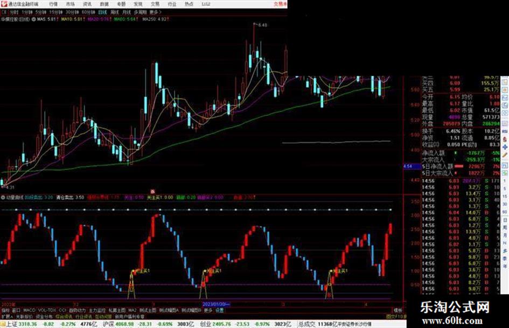This screenshot has width=509, height=328.
Task: Switch chart to 5分钟 period
Action: pyautogui.click(x=41, y=12)
